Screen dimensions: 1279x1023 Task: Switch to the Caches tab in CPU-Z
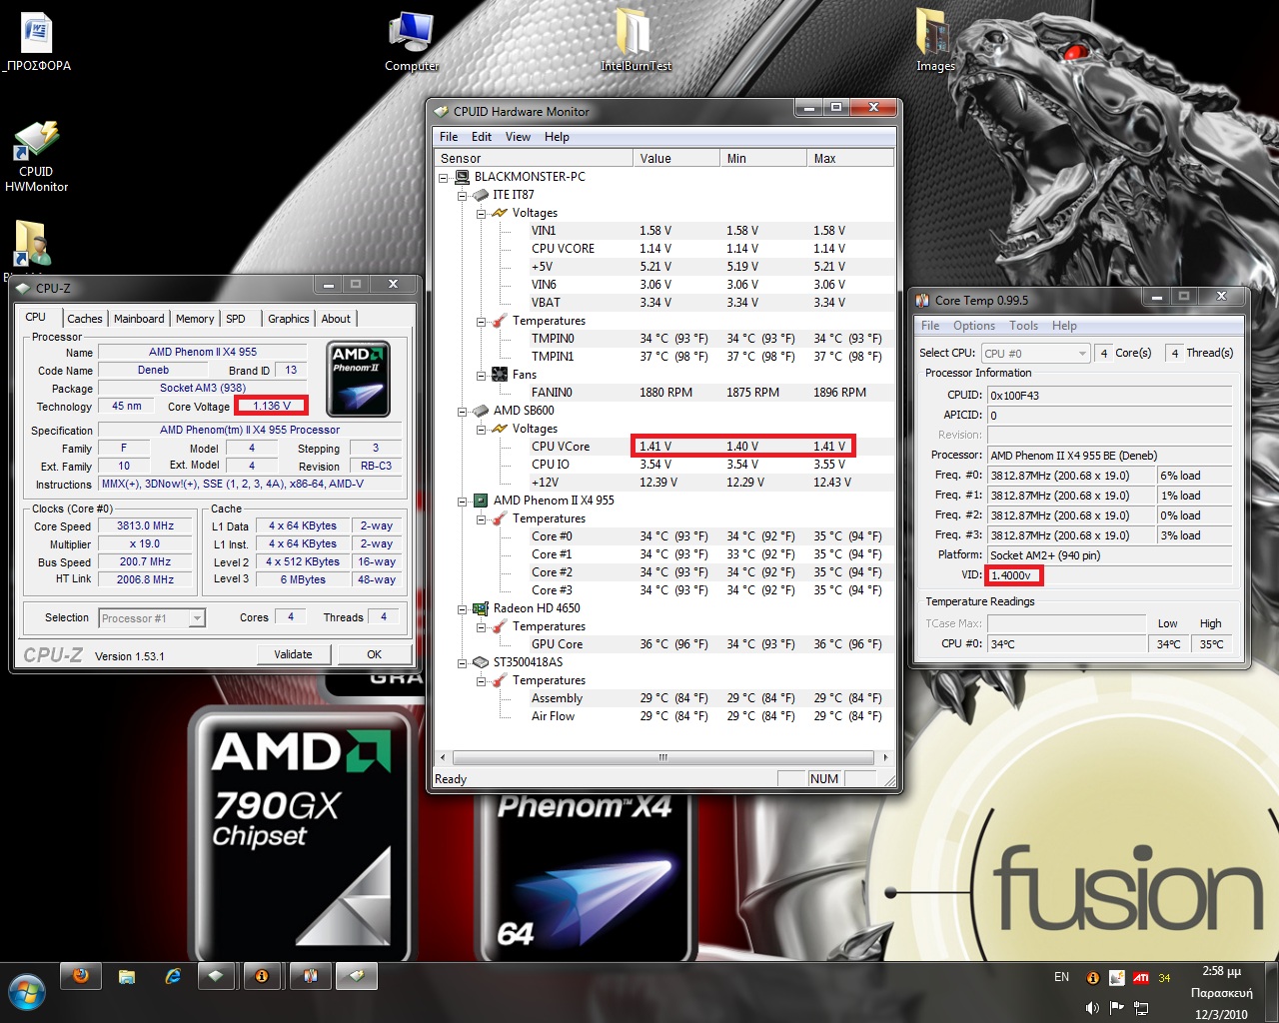tap(85, 319)
